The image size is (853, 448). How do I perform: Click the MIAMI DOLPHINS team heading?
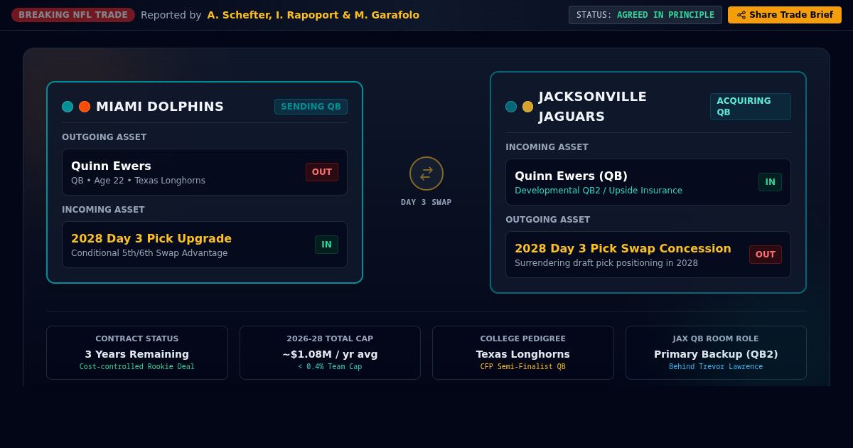(x=160, y=107)
